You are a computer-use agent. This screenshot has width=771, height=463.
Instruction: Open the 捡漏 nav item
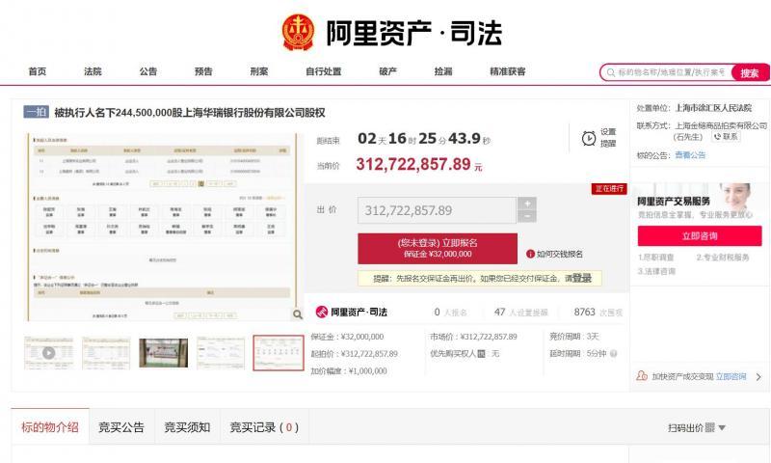443,71
